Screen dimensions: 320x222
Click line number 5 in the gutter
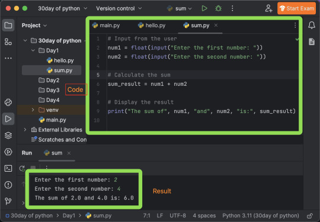(x=98, y=75)
